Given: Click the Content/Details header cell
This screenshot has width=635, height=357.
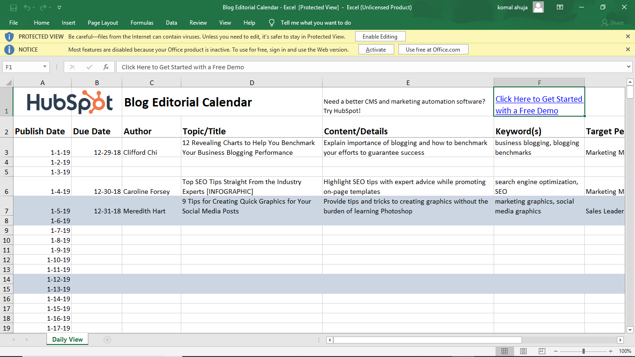Looking at the screenshot, I should coord(408,126).
